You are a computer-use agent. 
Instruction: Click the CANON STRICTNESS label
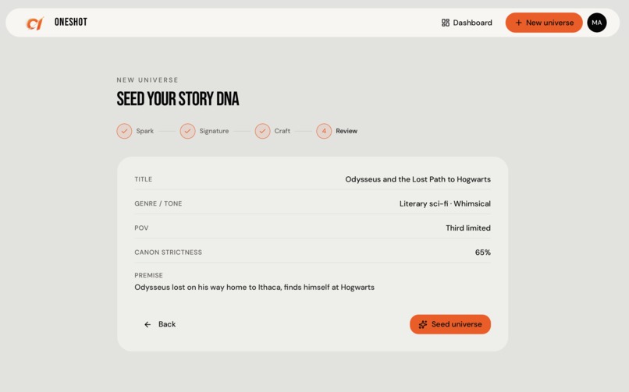[168, 253]
